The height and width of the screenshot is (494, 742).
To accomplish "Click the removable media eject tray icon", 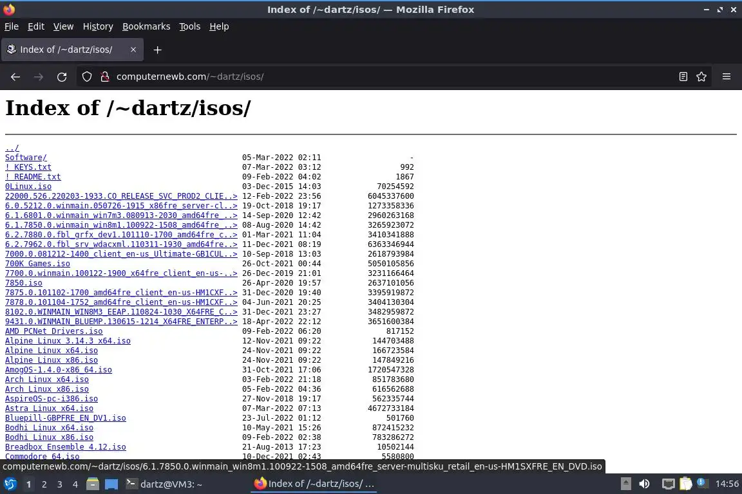I will click(625, 484).
